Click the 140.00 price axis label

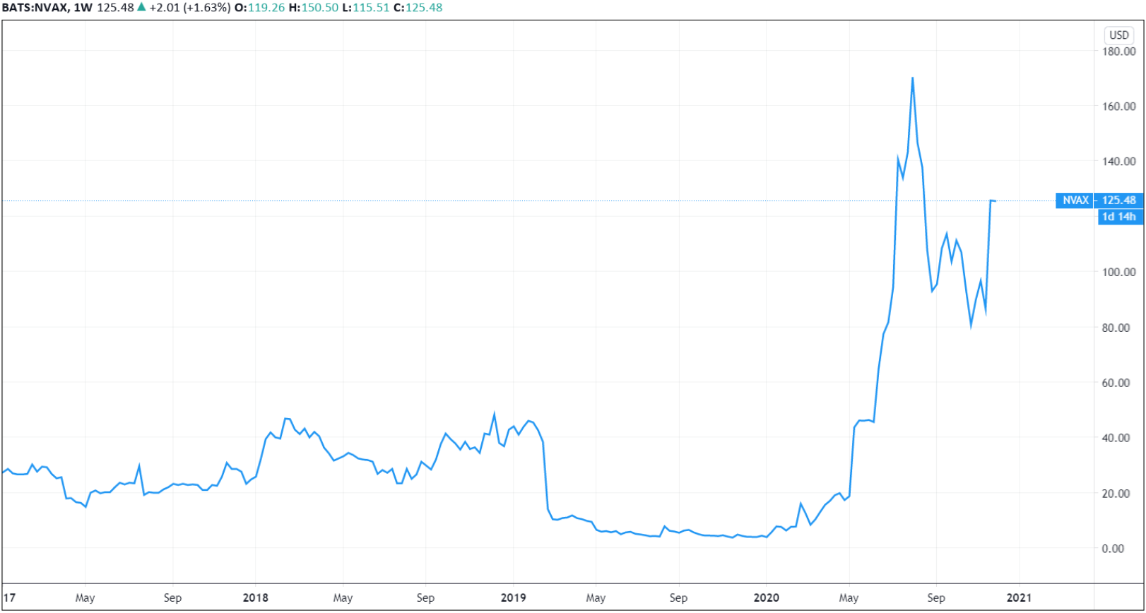pyautogui.click(x=1118, y=161)
